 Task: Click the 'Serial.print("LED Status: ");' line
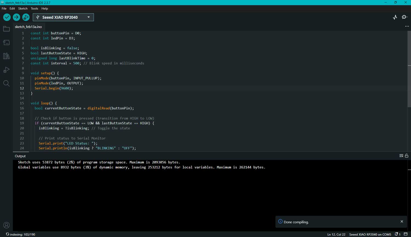(68, 143)
